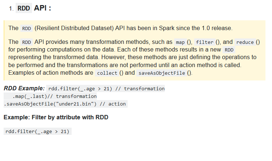Viewport: 272px width, 161px height.
Task: Click the RDD code tag after "results in a new"
Action: [x=229, y=50]
